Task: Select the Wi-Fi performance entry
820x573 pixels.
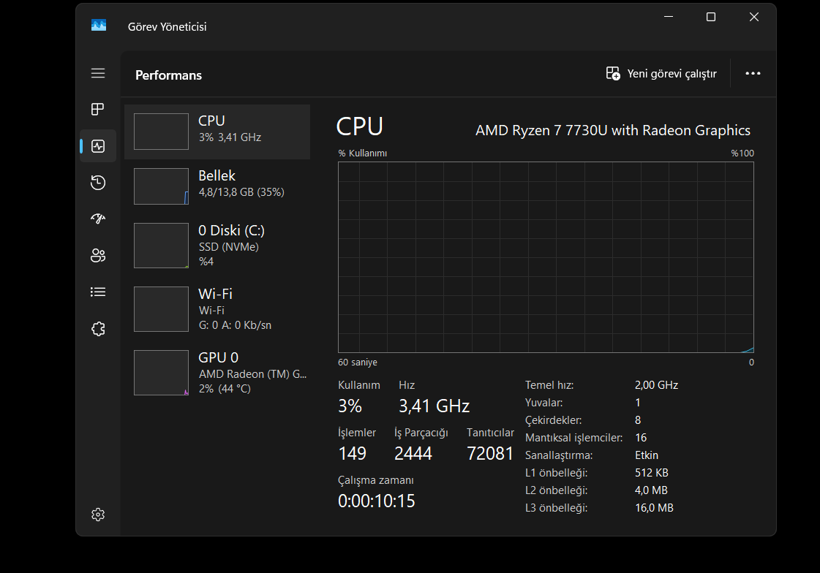Action: click(217, 309)
